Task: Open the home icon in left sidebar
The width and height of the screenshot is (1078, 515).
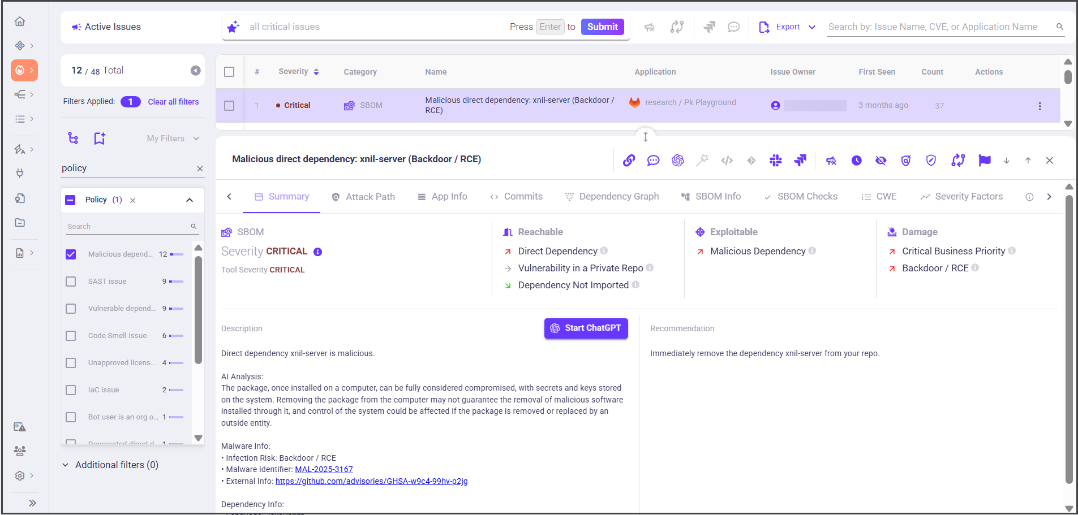Action: [x=20, y=21]
